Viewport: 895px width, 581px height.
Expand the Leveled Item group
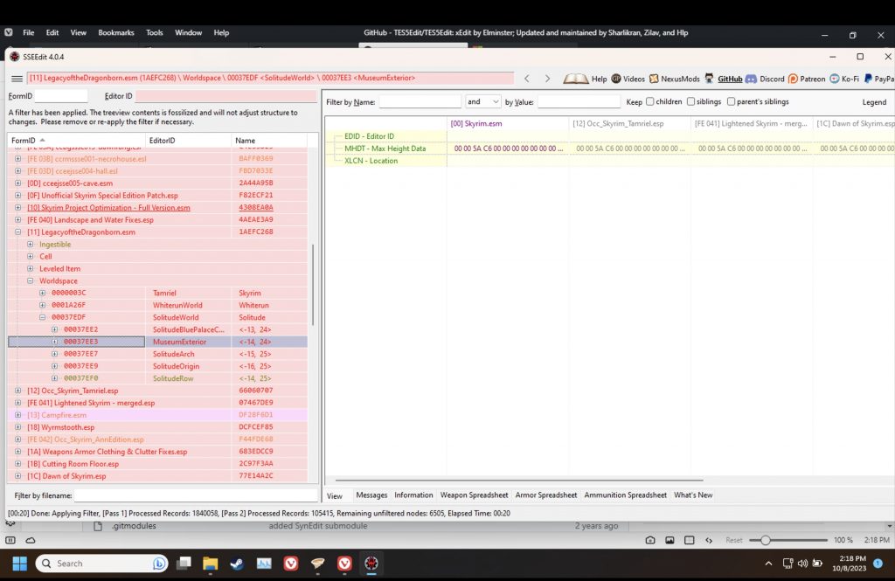(x=31, y=269)
